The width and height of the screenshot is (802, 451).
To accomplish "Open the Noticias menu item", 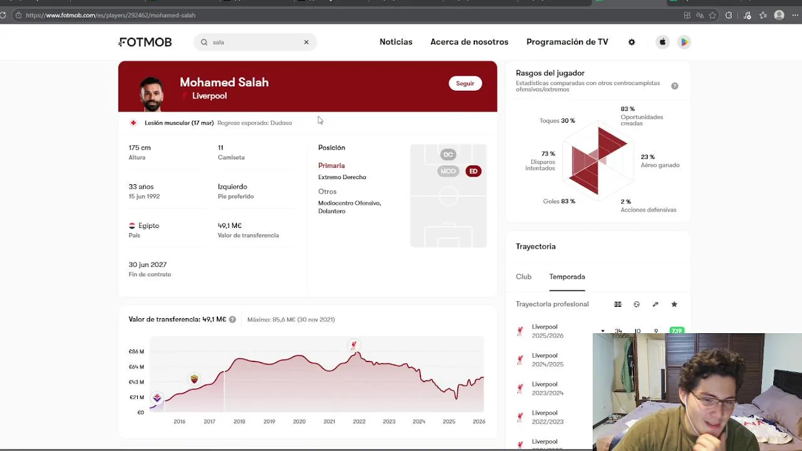I will [396, 42].
